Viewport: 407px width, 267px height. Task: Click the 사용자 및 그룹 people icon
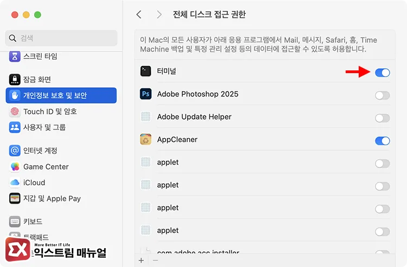(15, 127)
